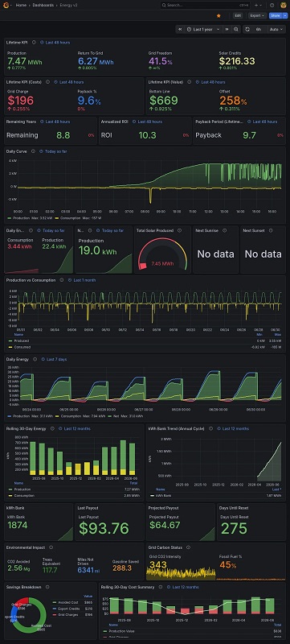
Task: Open the Savings Breakdown panel title menu
Action: [x=24, y=587]
